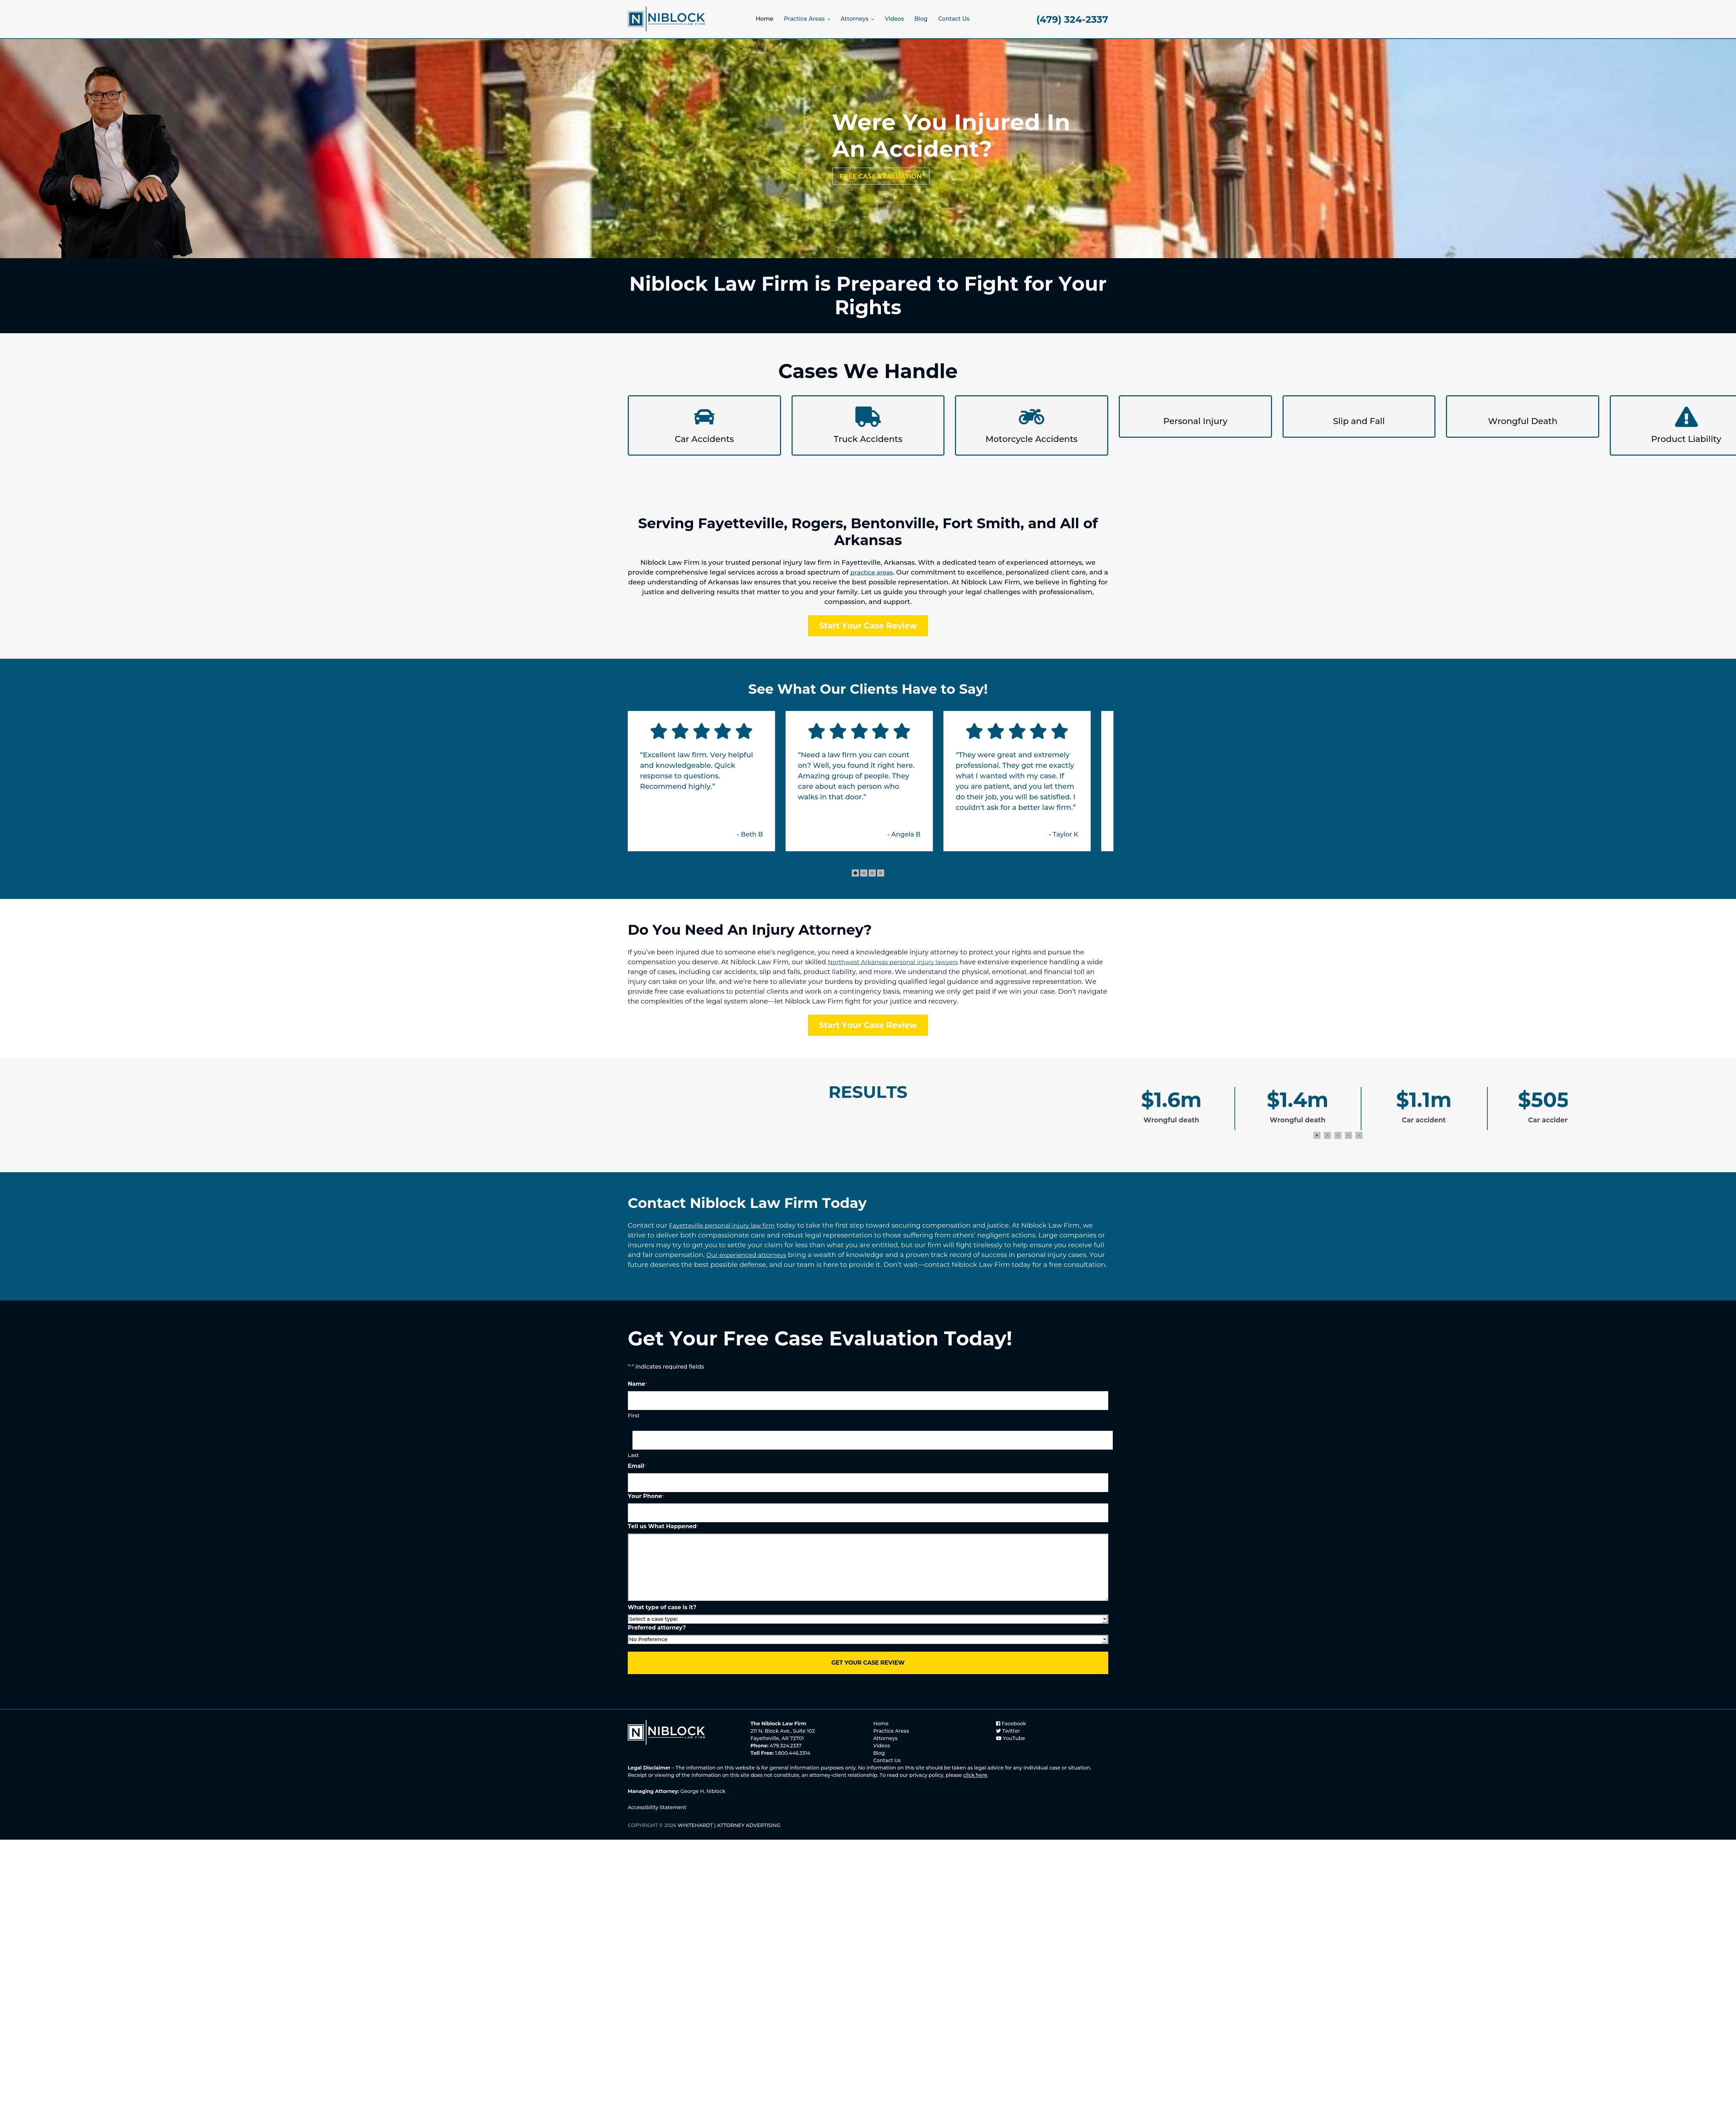This screenshot has height=2122, width=1736.
Task: Select first testimonial carousel dot
Action: pos(855,873)
